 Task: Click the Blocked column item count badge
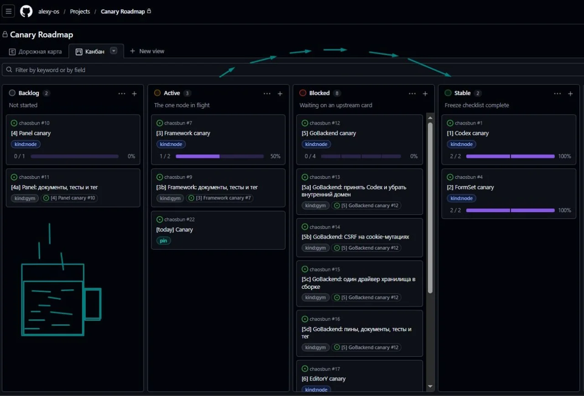(337, 93)
